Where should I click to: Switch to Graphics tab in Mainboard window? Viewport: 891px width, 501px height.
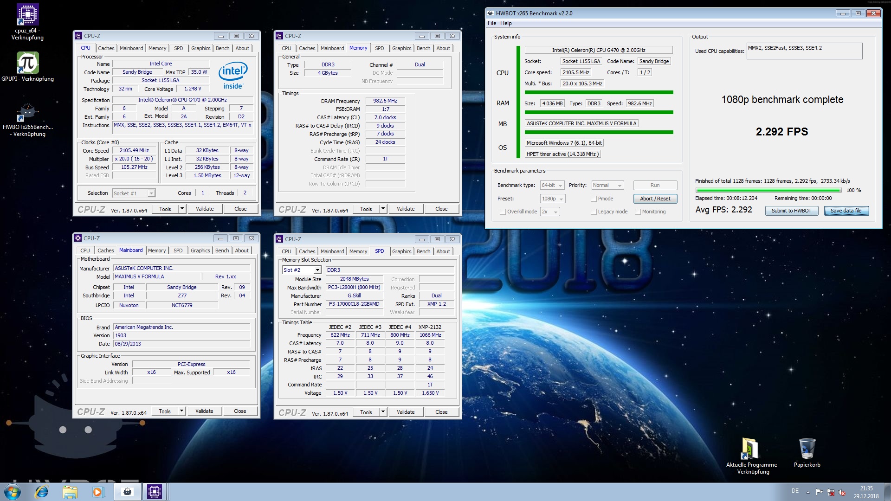point(200,250)
